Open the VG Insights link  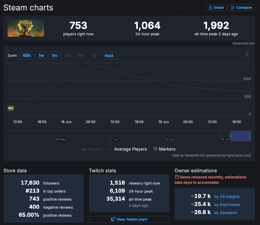click(227, 197)
